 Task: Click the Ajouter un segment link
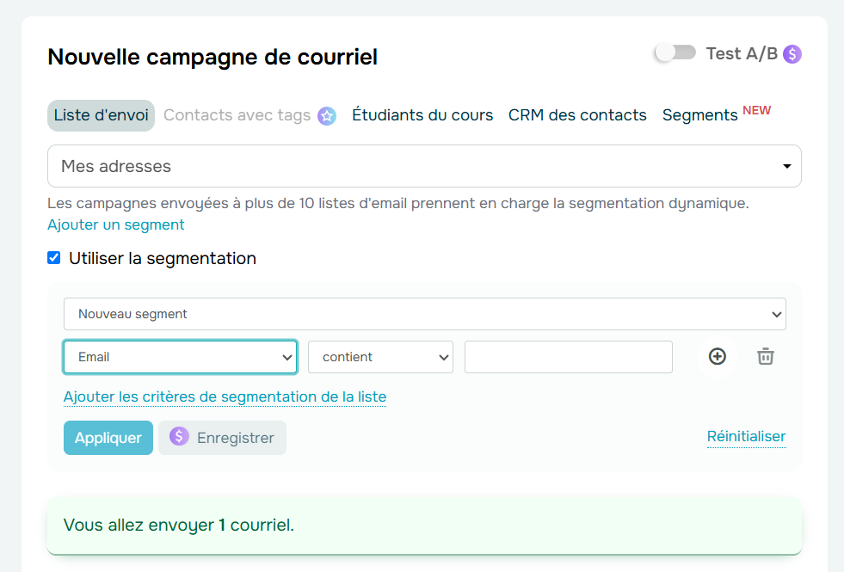pos(115,224)
